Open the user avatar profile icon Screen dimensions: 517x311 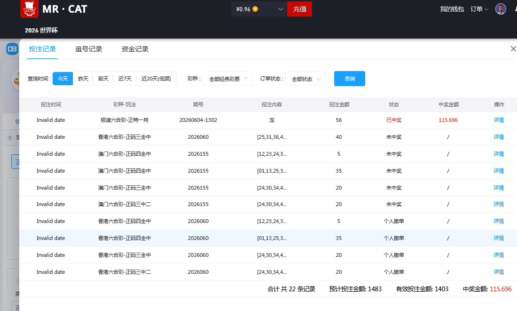[x=501, y=9]
